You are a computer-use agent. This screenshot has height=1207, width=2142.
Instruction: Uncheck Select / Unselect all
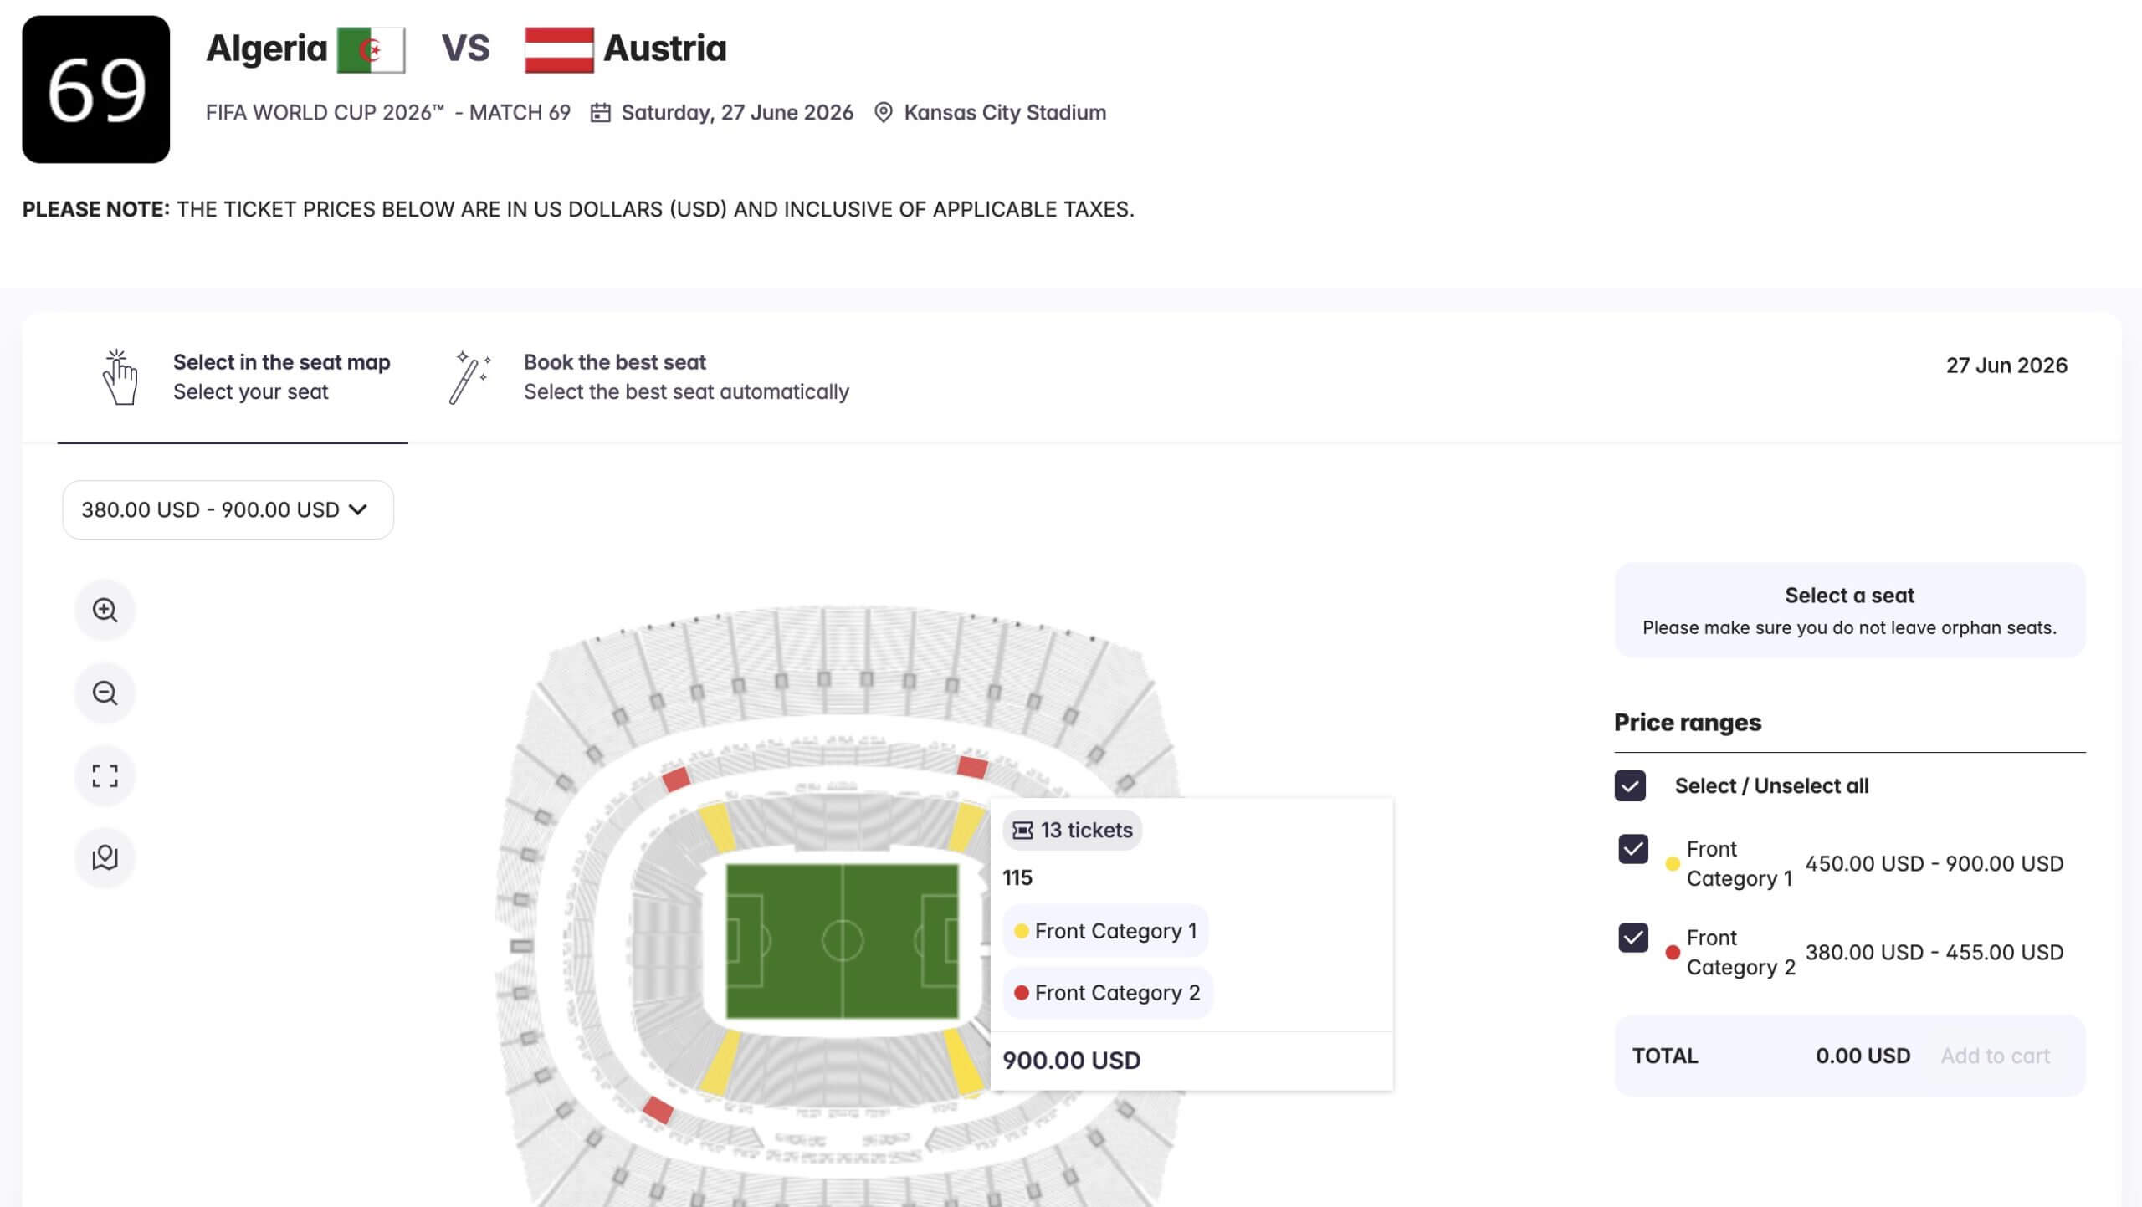point(1630,785)
